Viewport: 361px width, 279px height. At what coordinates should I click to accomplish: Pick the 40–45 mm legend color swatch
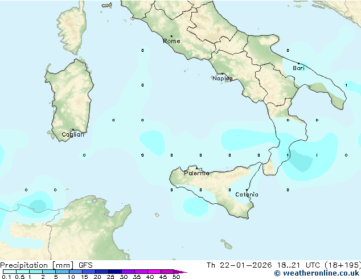pyautogui.click(x=154, y=272)
